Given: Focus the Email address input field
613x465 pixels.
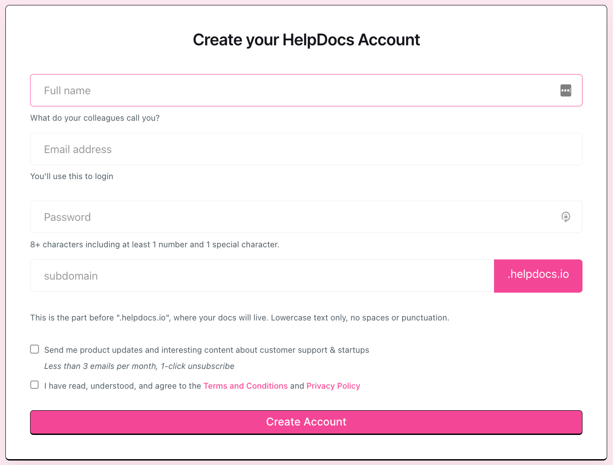Looking at the screenshot, I should pos(306,149).
